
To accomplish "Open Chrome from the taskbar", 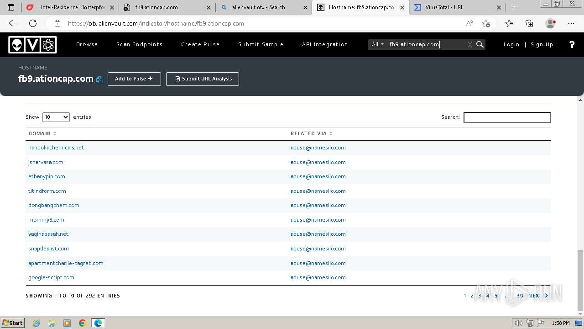I will click(x=83, y=323).
